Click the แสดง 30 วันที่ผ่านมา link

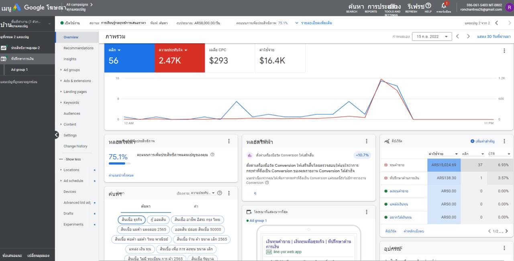(494, 36)
